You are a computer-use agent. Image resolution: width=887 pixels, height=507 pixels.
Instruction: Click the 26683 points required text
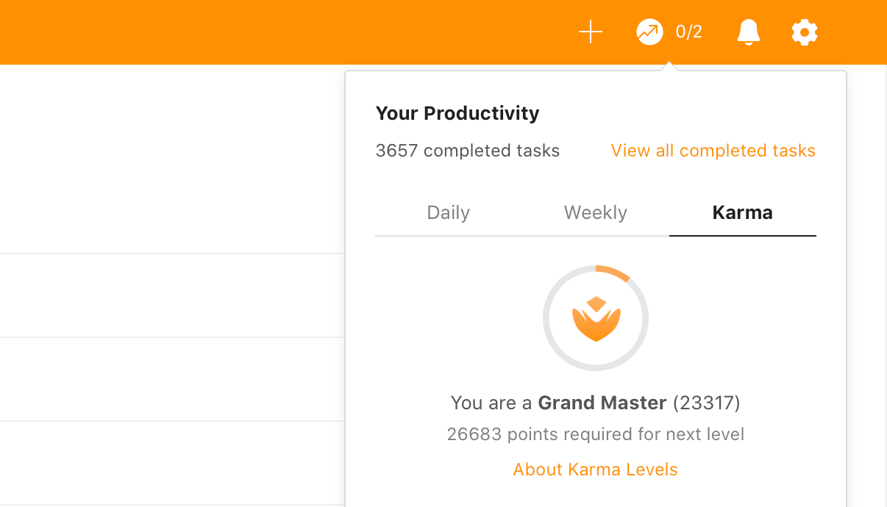(596, 434)
